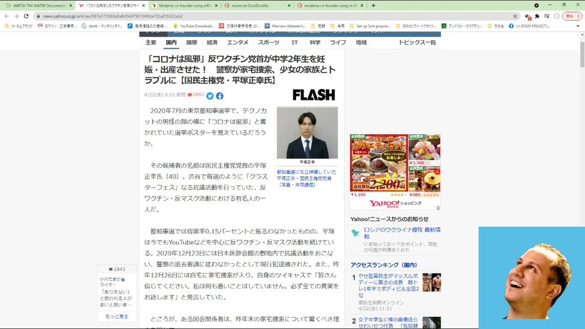Close the maims at DuckDuckGo tab
This screenshot has width=585, height=329.
coord(289,5)
